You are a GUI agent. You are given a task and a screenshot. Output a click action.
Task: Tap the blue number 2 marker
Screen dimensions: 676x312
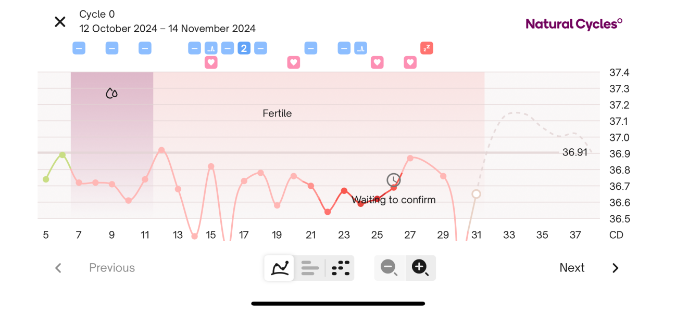point(244,48)
